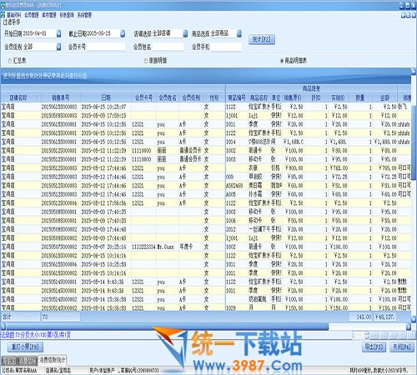The height and width of the screenshot is (375, 417).
Task: Sort by 日期 column header
Action: (x=106, y=97)
